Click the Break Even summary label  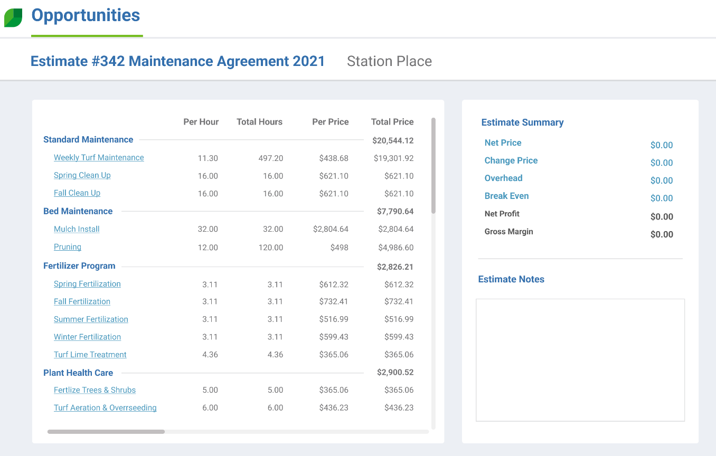(x=506, y=196)
